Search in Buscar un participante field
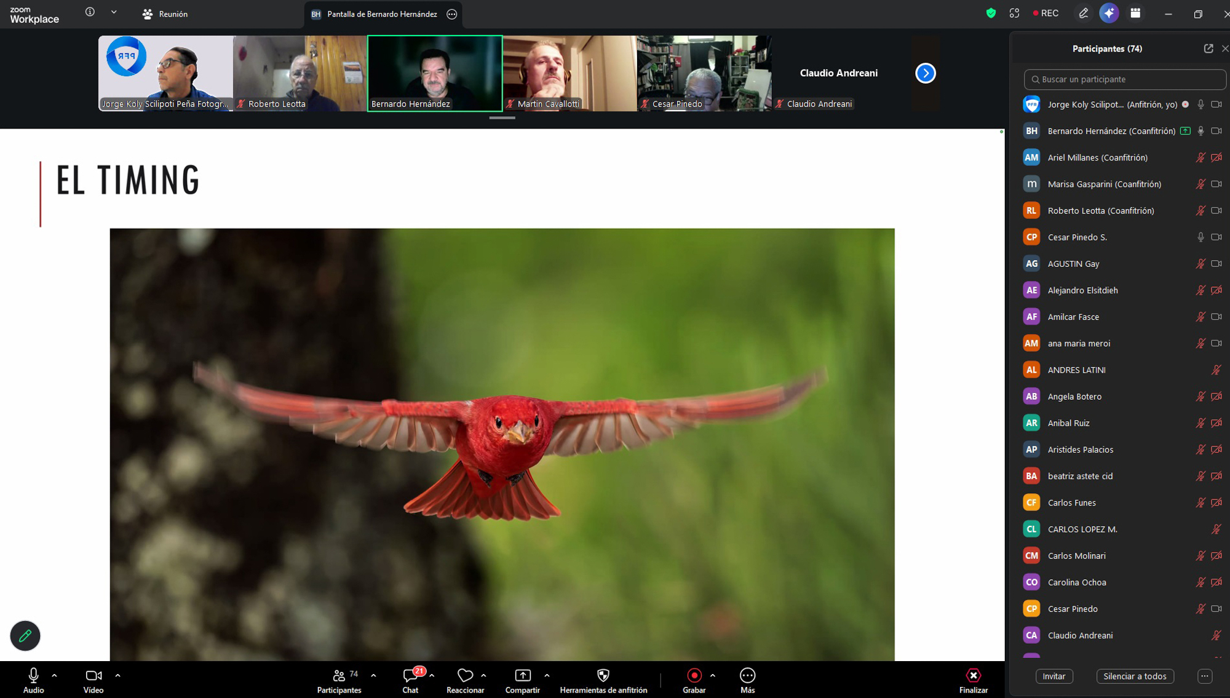The height and width of the screenshot is (698, 1230). [x=1125, y=79]
